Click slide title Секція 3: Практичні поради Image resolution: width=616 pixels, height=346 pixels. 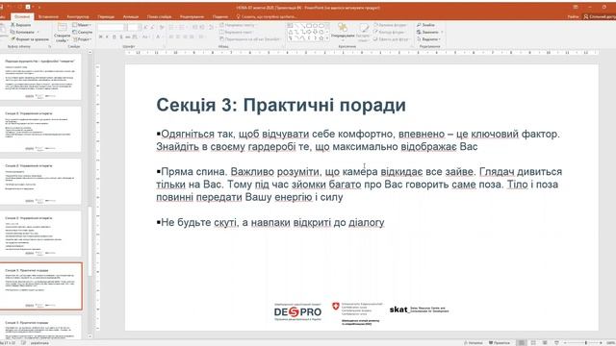coord(281,105)
